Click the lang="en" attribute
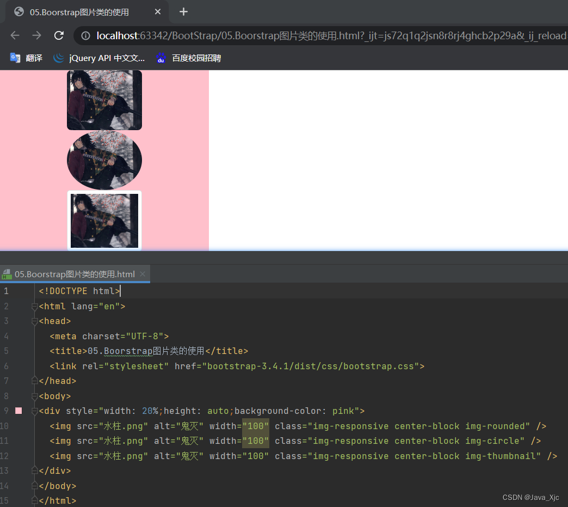 [x=96, y=307]
